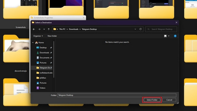Open pinned Pictures in navigation pane

(42, 63)
